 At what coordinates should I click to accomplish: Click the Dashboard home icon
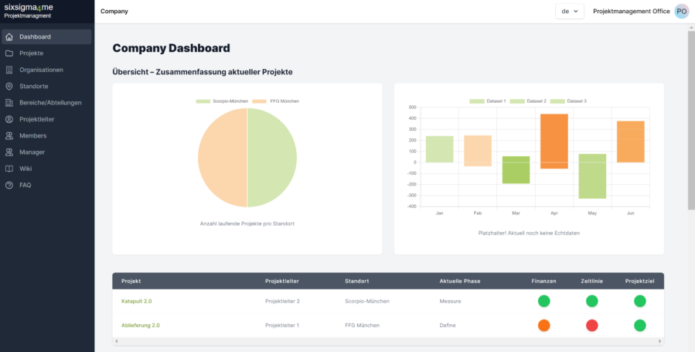point(9,37)
